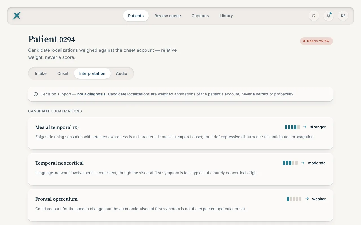Click the Frontal operculum weight bar indicator
This screenshot has height=225, width=361.
click(x=294, y=199)
